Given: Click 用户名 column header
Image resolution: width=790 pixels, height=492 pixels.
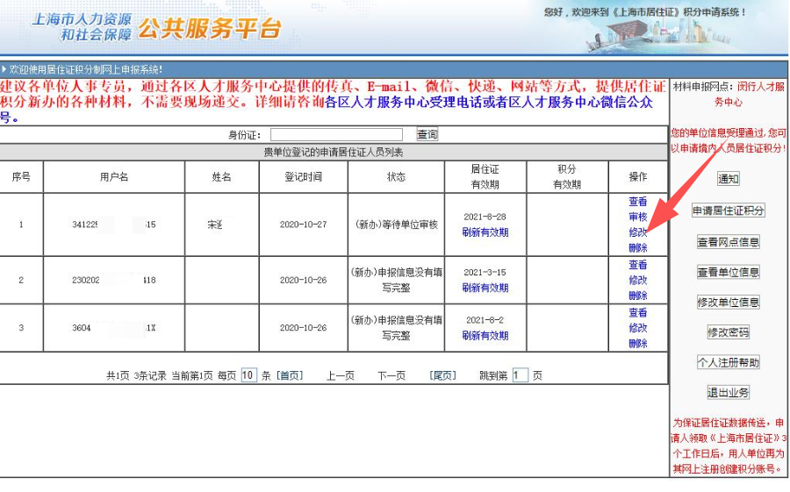Looking at the screenshot, I should tap(114, 177).
